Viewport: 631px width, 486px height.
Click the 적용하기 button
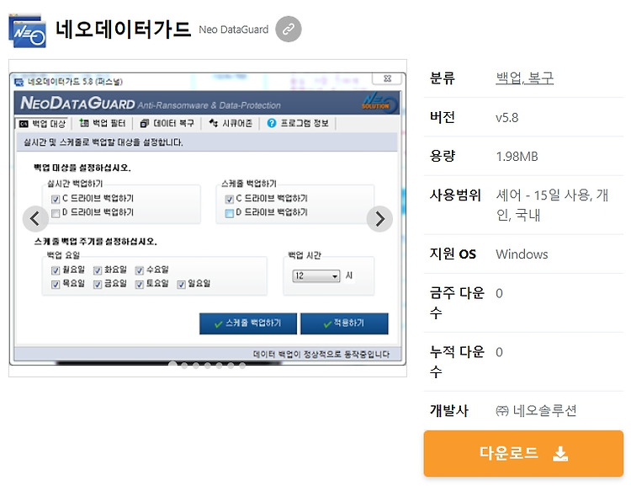coord(344,323)
